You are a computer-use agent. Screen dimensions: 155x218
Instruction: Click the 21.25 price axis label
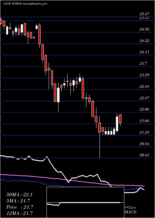point(144,132)
